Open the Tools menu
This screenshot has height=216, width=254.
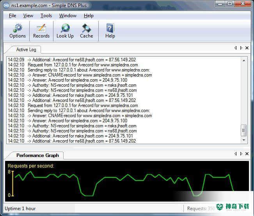pos(46,16)
